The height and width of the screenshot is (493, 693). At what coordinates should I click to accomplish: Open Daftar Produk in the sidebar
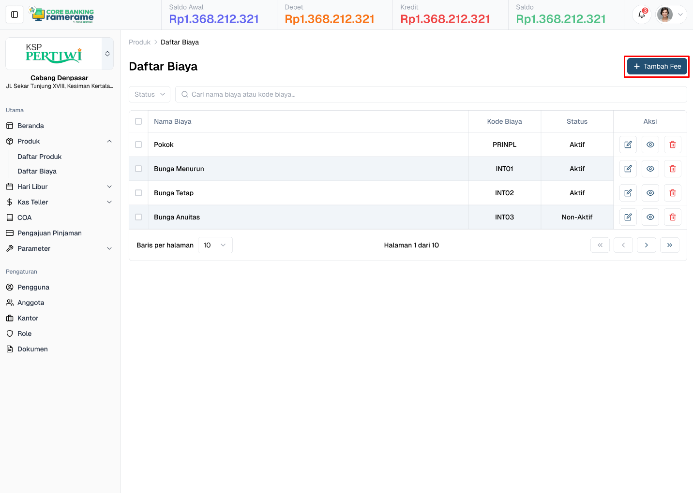(x=39, y=157)
